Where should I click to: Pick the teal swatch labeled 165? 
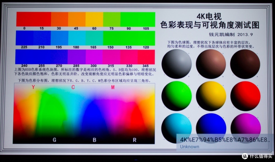click(94, 38)
